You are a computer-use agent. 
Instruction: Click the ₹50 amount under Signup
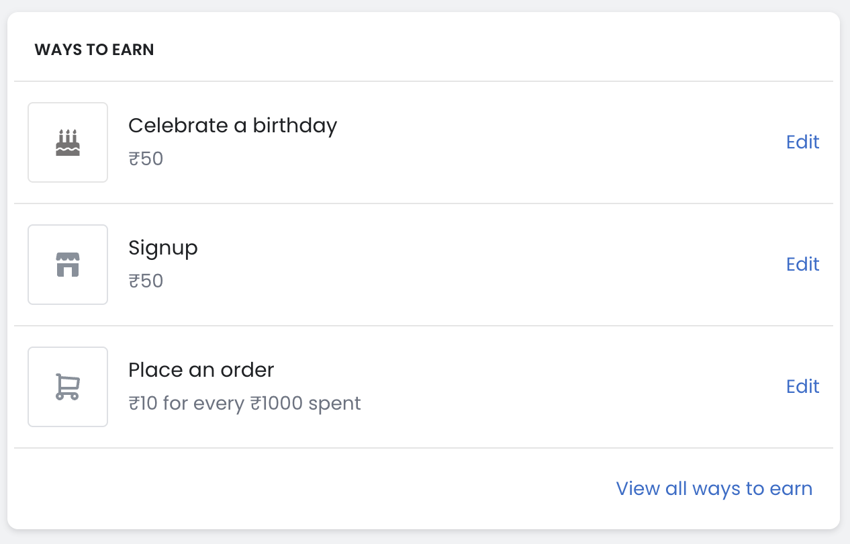146,281
